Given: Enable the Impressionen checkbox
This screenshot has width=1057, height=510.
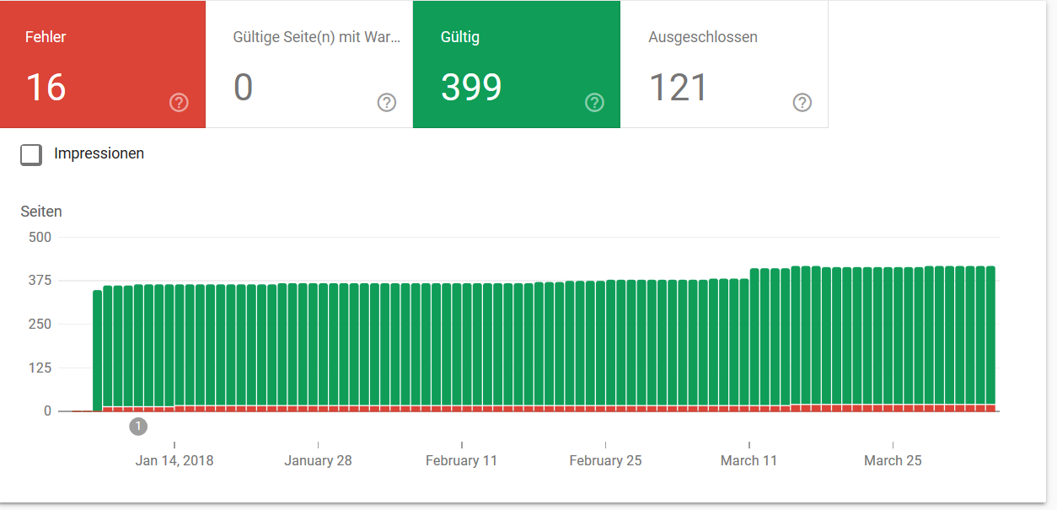Looking at the screenshot, I should [x=31, y=154].
